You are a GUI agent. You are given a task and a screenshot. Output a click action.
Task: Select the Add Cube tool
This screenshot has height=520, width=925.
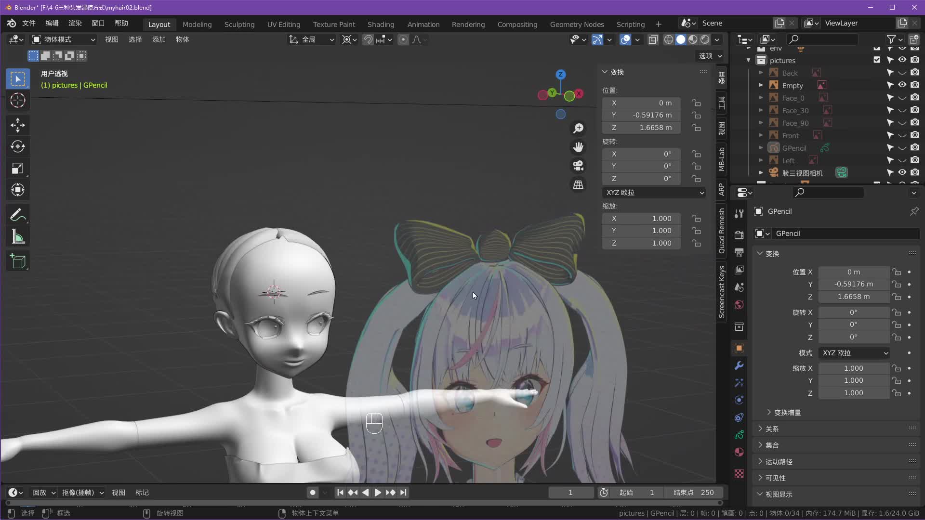(18, 261)
